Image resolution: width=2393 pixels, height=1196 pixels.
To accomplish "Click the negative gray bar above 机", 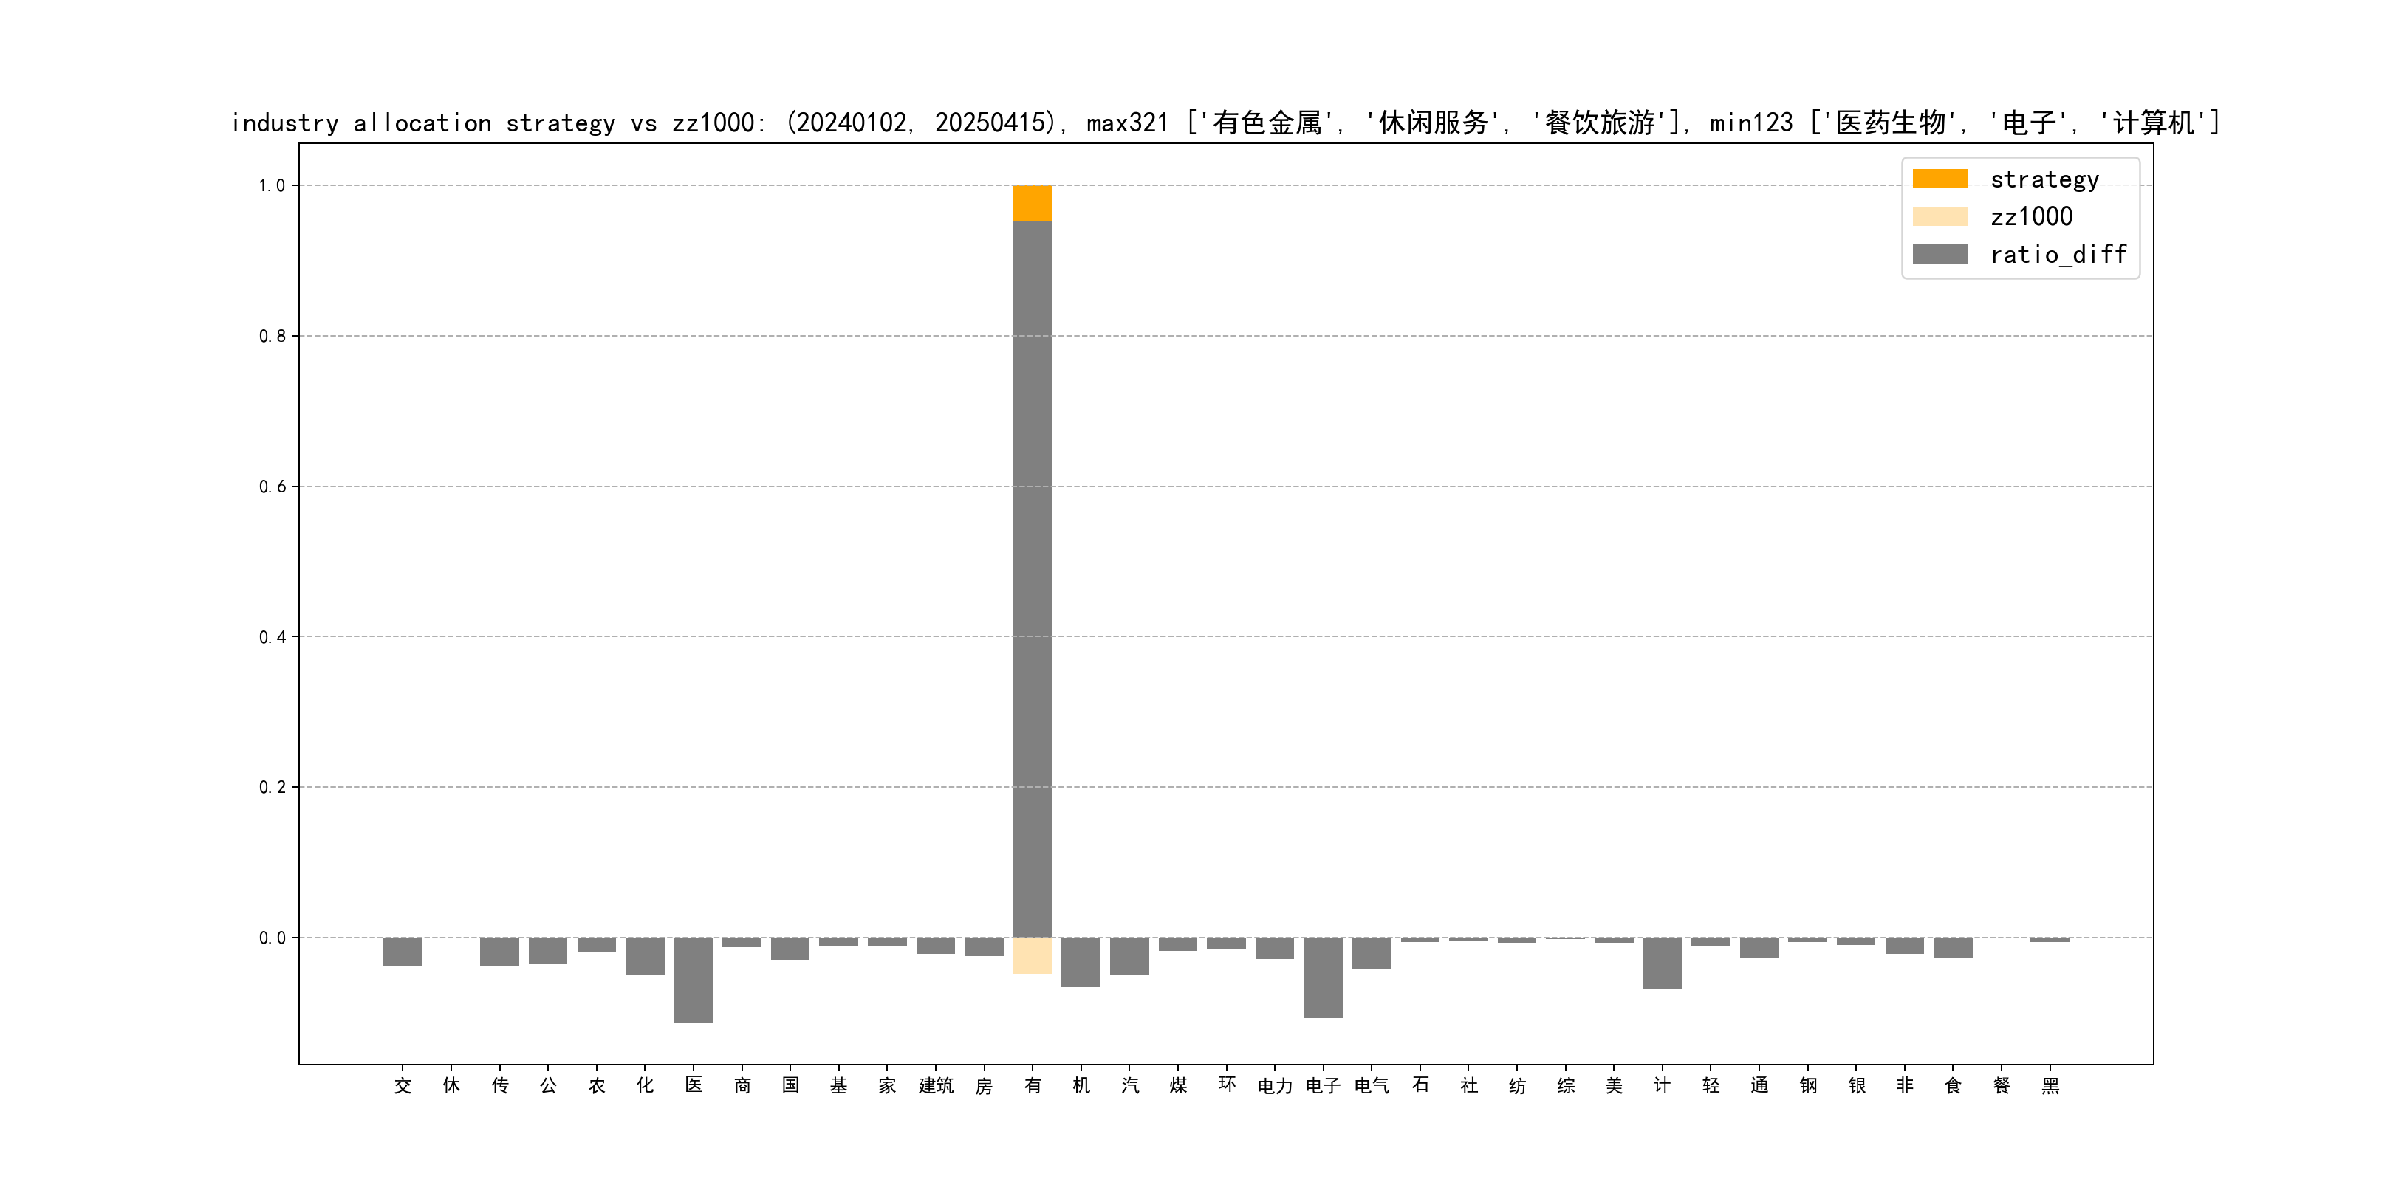I will coord(1081,962).
